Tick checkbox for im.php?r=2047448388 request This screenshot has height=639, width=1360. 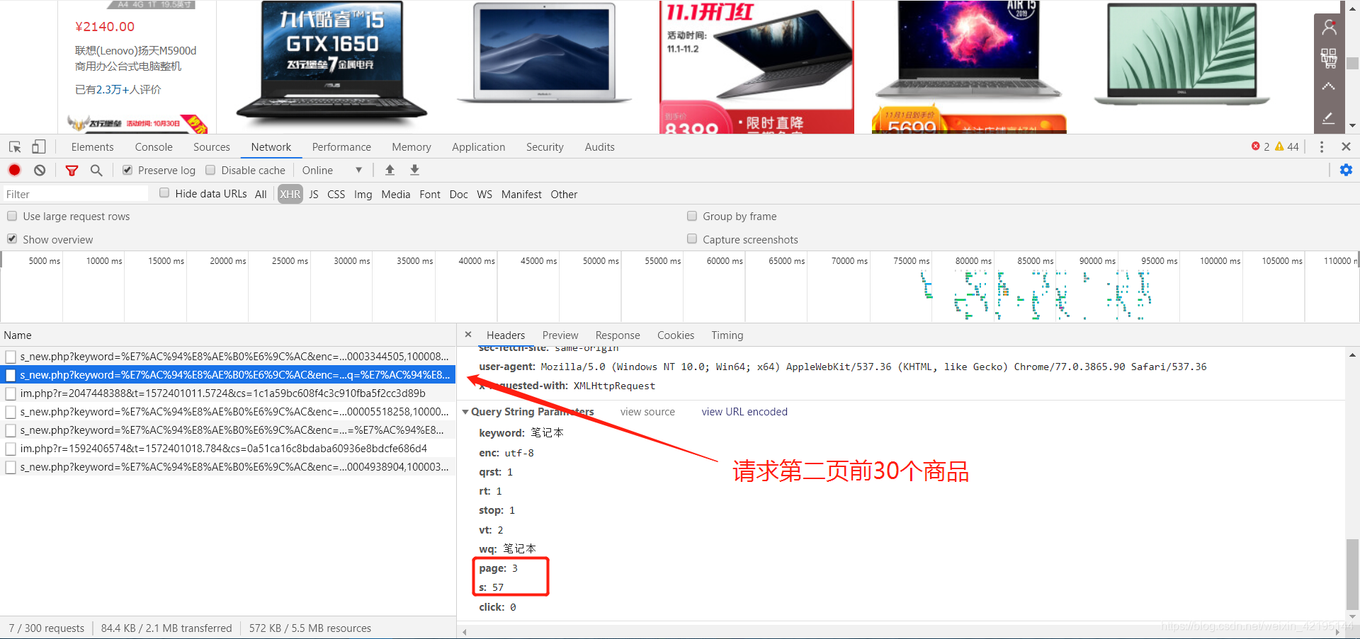coord(11,393)
